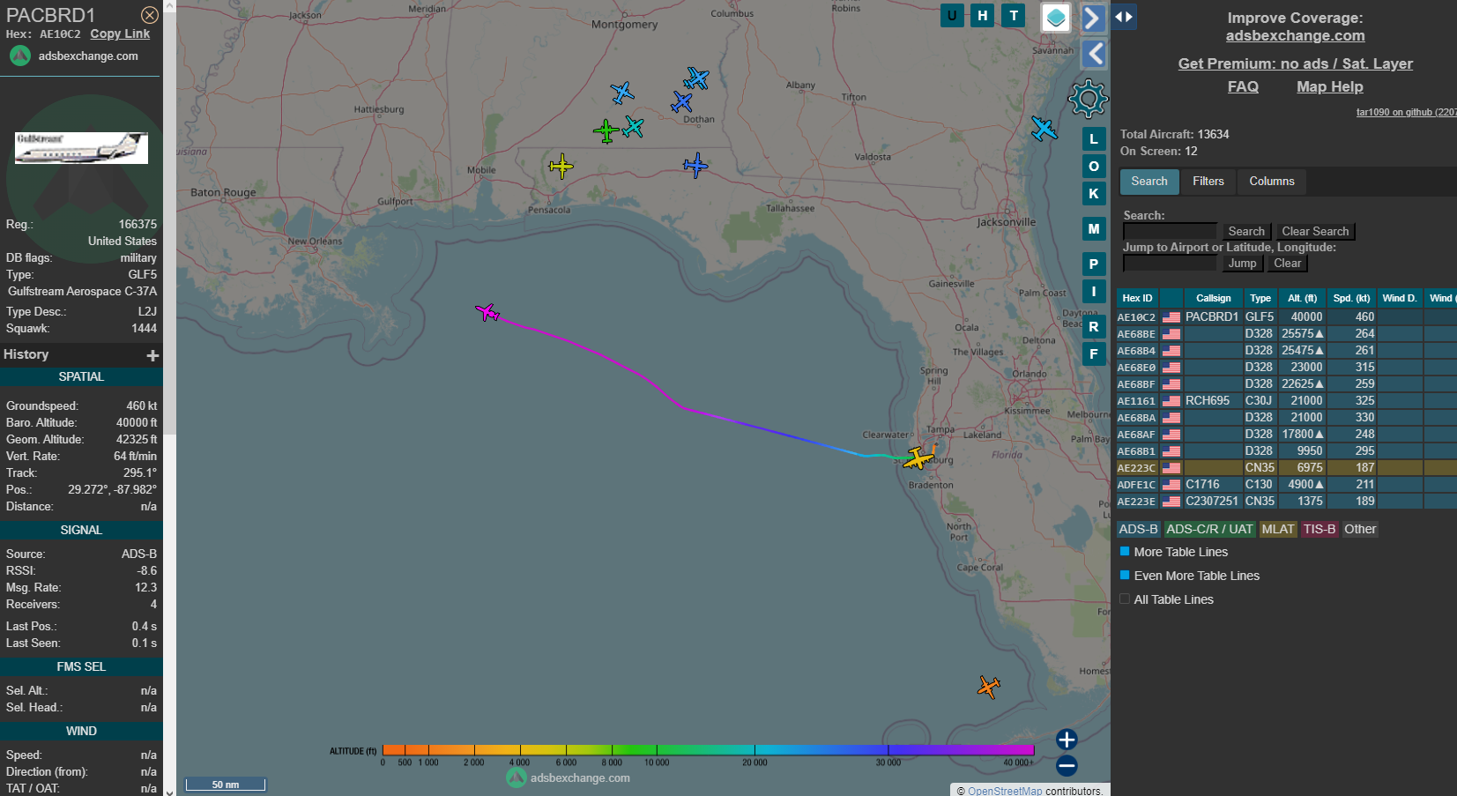Sort table by Spd. (kt) column
The image size is (1457, 796).
tap(1351, 298)
